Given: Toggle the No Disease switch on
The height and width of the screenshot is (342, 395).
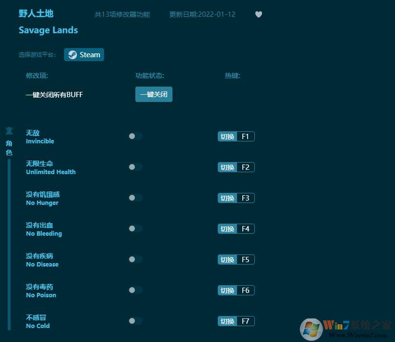Looking at the screenshot, I should point(135,259).
